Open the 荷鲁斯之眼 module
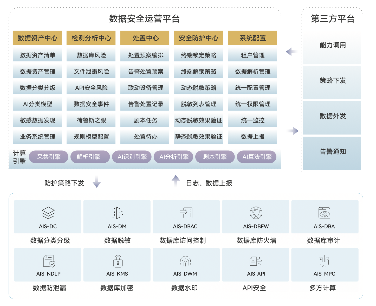376x306 pixels. pos(91,120)
